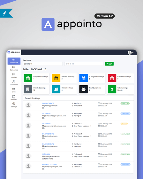Open the POS sidebar section
This screenshot has width=143, height=179.
coord(14,90)
